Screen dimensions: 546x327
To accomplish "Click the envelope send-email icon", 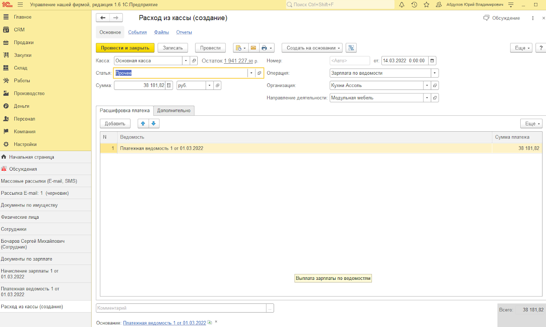I will pyautogui.click(x=253, y=48).
